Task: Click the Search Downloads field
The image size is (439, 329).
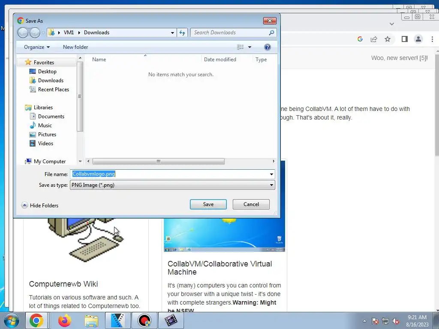Action: click(x=230, y=33)
